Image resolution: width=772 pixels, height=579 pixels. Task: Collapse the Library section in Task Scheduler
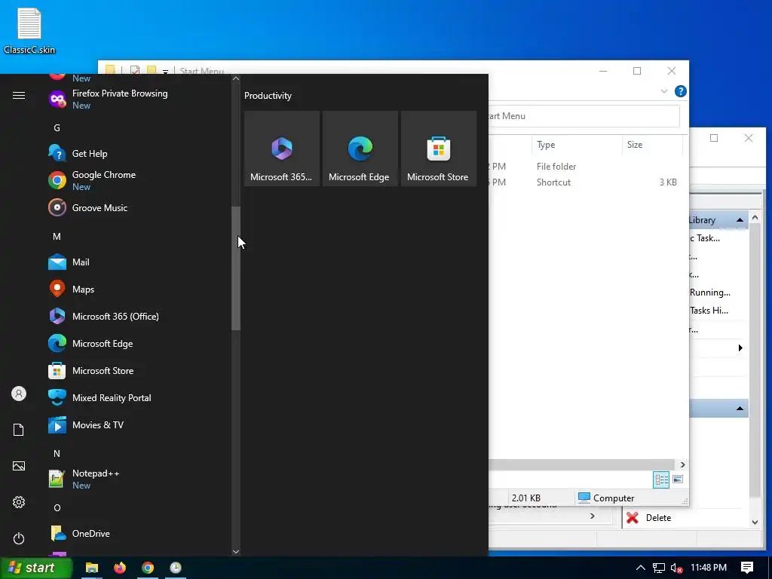[x=740, y=220]
